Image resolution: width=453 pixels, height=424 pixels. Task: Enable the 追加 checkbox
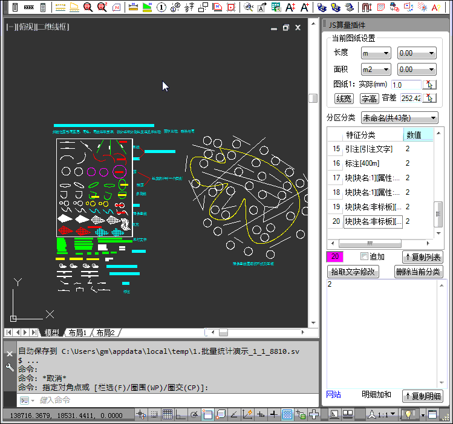click(364, 256)
